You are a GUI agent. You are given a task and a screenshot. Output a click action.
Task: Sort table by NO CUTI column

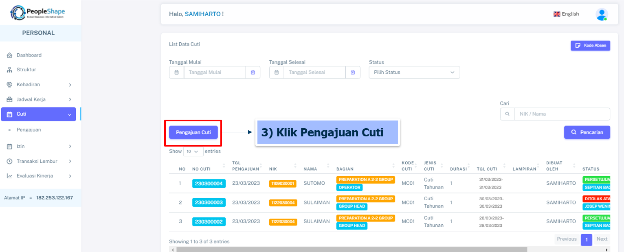[x=208, y=169]
